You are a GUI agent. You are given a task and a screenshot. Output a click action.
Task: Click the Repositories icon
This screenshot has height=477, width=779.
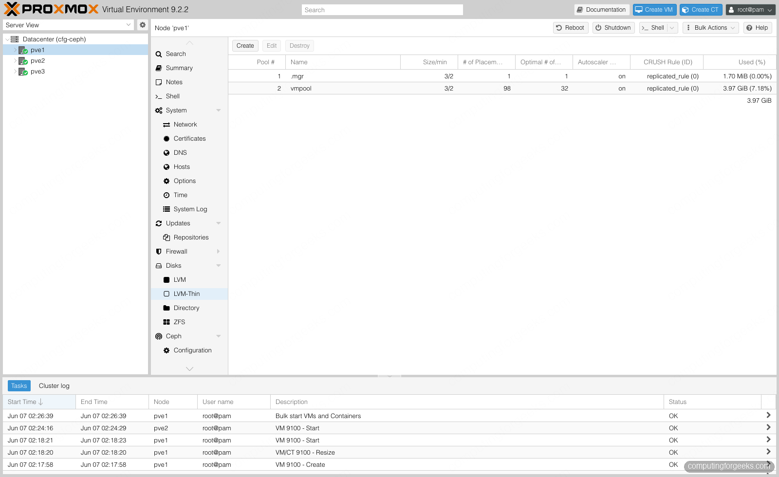(167, 238)
